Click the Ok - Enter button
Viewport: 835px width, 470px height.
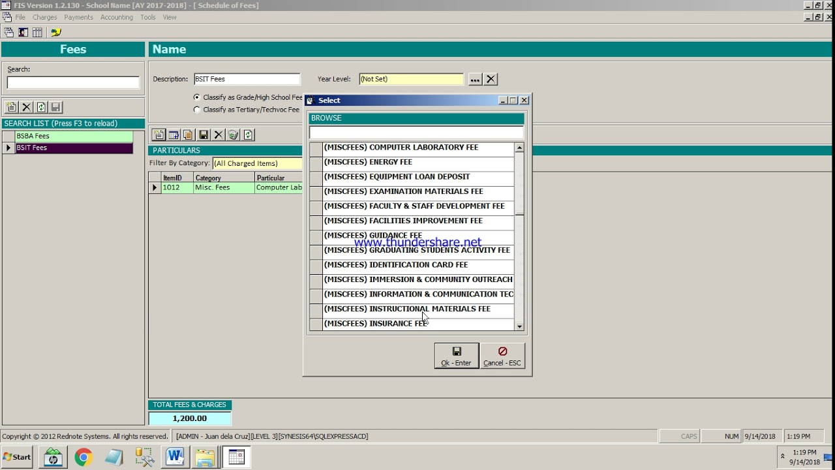click(456, 356)
